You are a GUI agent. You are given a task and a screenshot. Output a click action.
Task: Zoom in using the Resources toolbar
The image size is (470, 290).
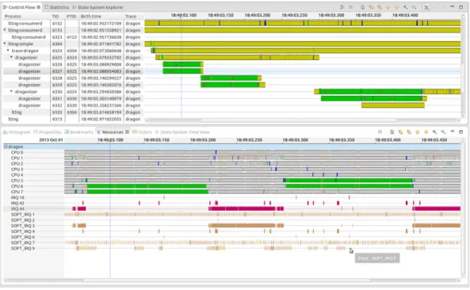tap(434, 132)
